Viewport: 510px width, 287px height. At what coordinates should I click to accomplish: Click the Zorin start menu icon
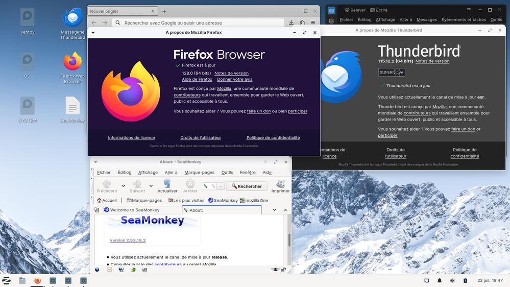coord(7,280)
